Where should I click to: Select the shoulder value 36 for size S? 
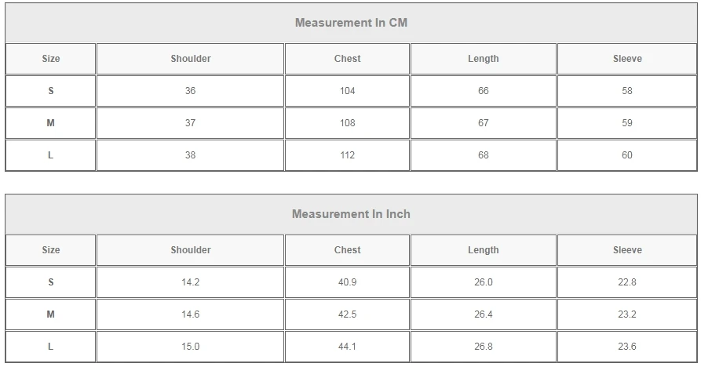point(191,91)
